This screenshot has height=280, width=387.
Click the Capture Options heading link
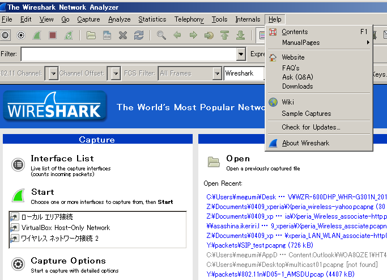[69, 261]
